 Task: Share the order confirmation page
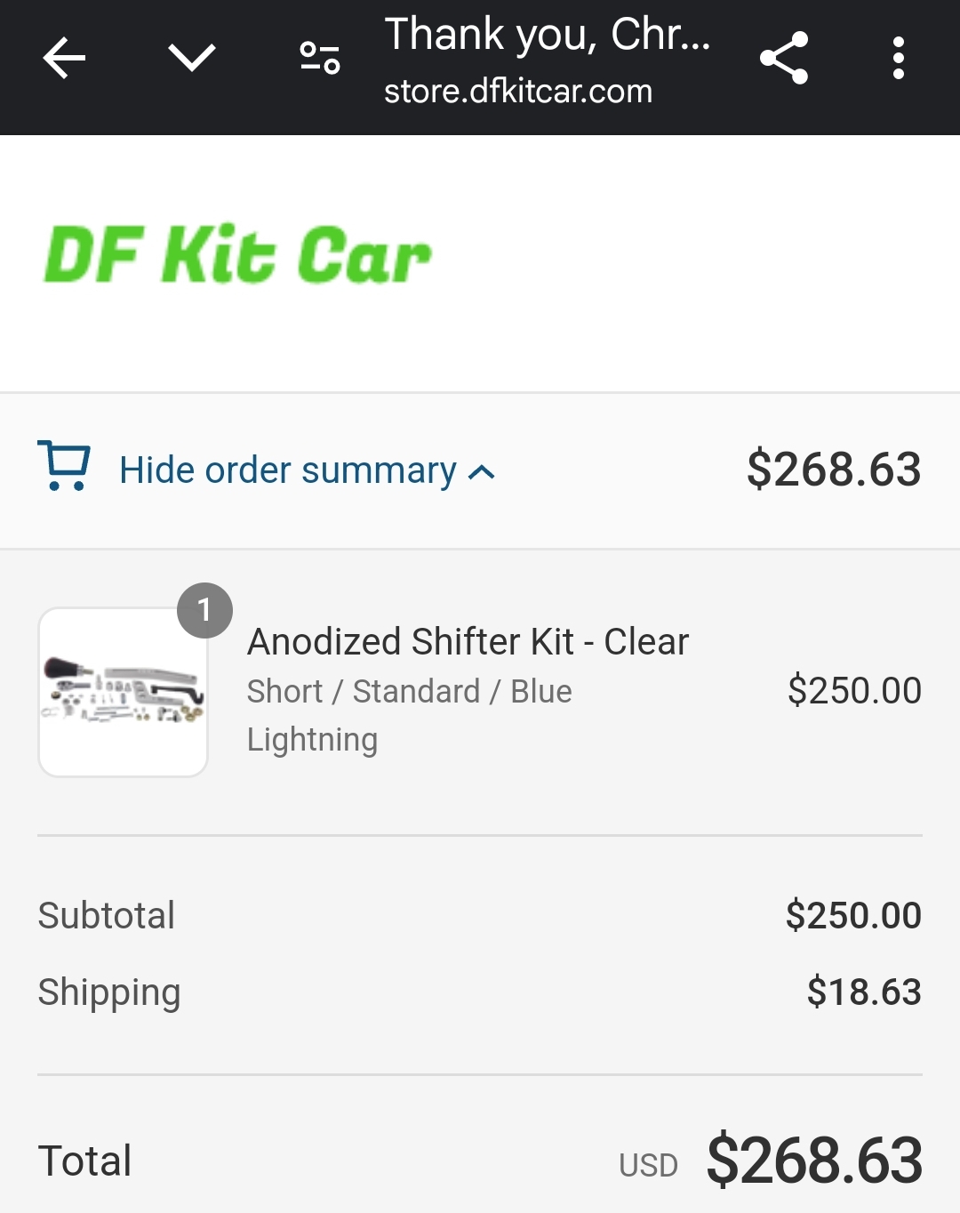[x=784, y=59]
